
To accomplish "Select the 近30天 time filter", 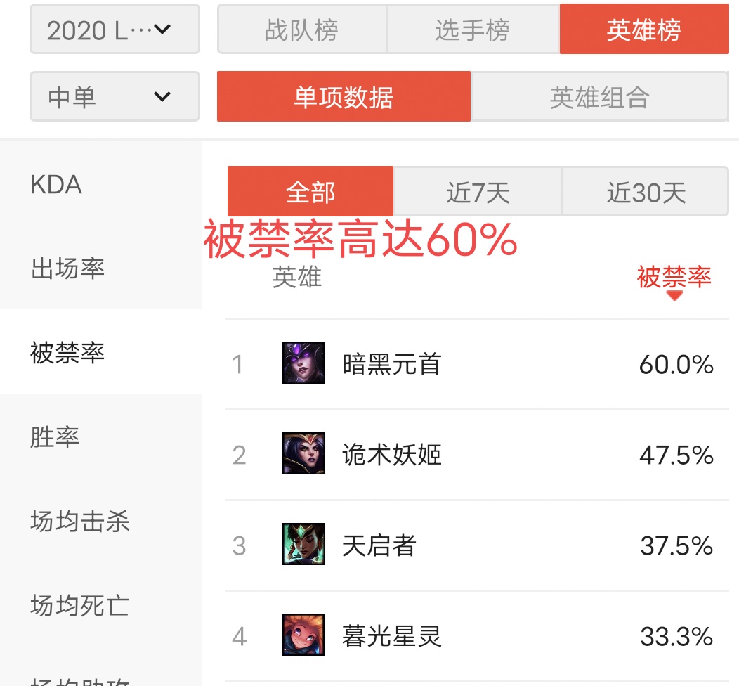I will pyautogui.click(x=645, y=191).
